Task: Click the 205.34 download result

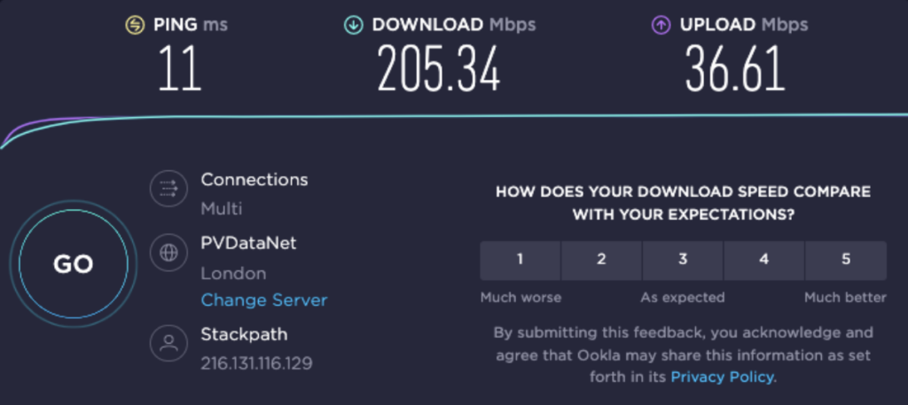Action: 438,69
